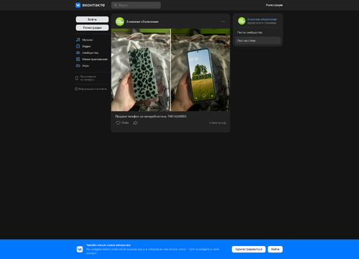The width and height of the screenshot is (359, 259).
Task: Open the phone app link in the sidebar
Action: [x=88, y=78]
